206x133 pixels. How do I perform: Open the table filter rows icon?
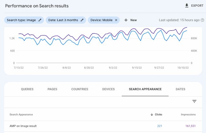(194, 101)
